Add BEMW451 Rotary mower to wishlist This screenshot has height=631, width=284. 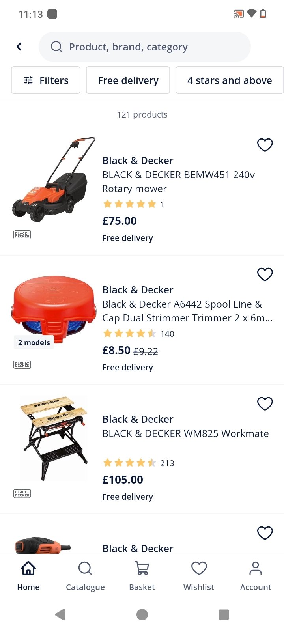coord(265,145)
